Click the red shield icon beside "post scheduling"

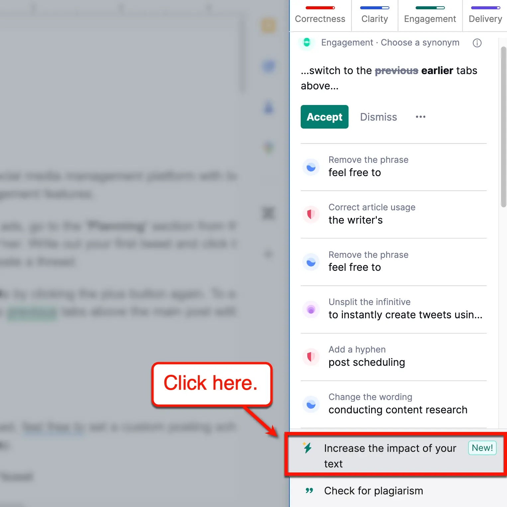point(311,357)
